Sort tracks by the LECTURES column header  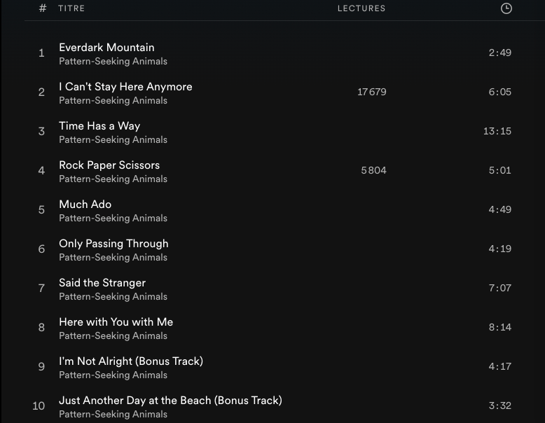[361, 8]
